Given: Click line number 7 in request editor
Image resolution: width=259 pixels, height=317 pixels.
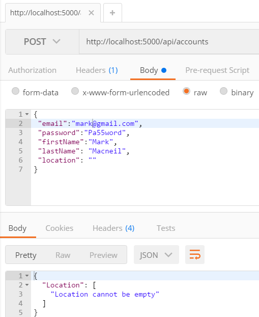Looking at the screenshot, I should coord(20,169).
